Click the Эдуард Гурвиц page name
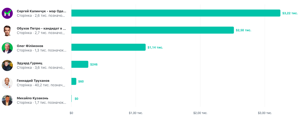The height and width of the screenshot is (121, 306). [x=29, y=63]
